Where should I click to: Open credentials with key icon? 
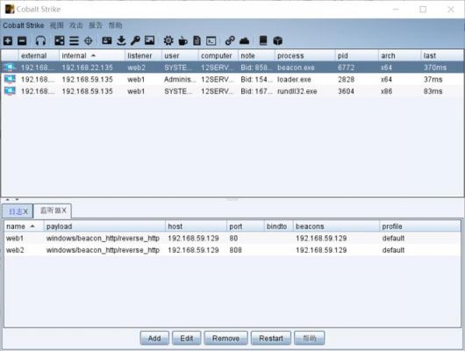135,40
